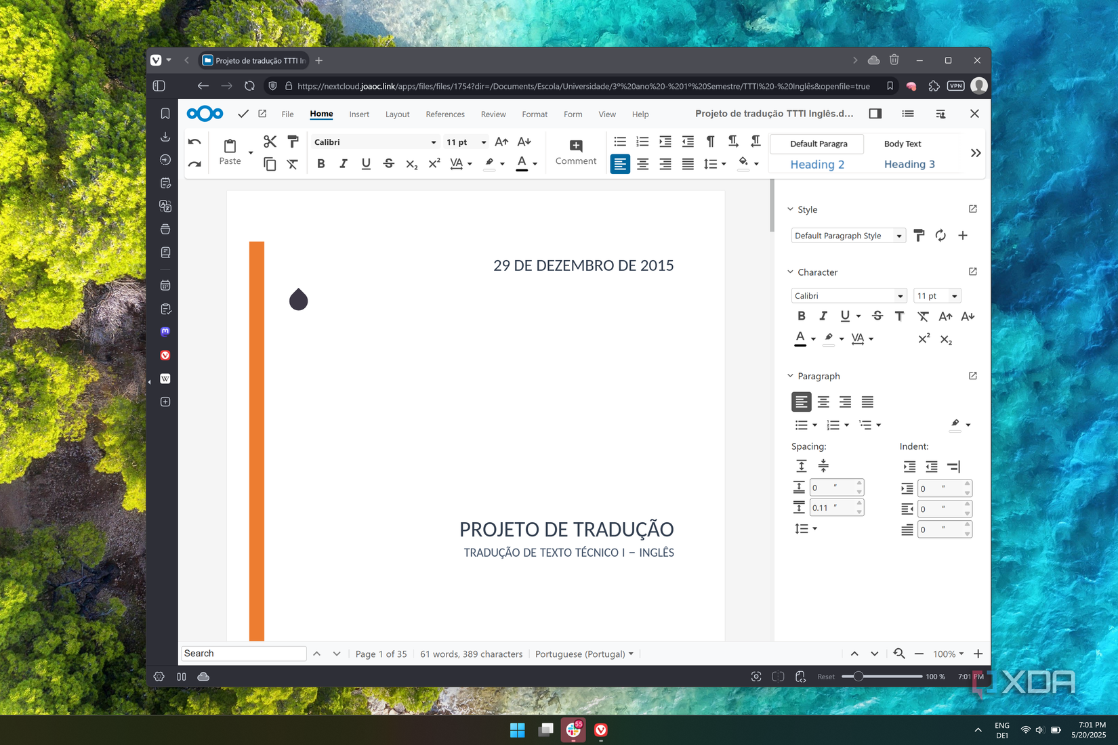Click the Clear Formatting icon in the toolbar
1118x745 pixels.
point(292,164)
